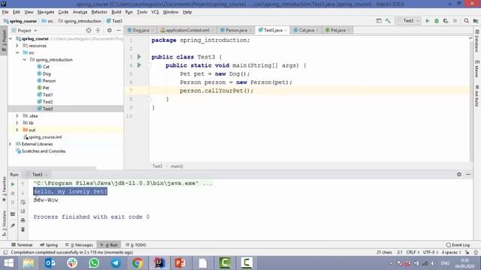Open Telegram from the taskbar

(x=116, y=263)
